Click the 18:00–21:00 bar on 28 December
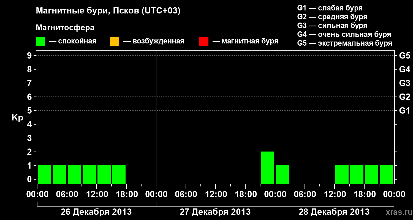 tap(372, 174)
